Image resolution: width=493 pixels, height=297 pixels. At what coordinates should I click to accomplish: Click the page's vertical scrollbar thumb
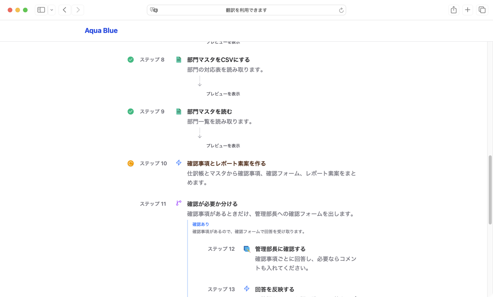(490, 190)
